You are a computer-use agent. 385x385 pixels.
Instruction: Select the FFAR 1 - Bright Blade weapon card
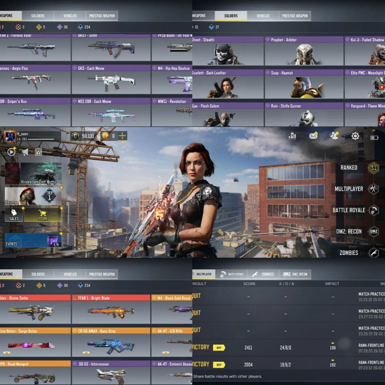pyautogui.click(x=111, y=309)
